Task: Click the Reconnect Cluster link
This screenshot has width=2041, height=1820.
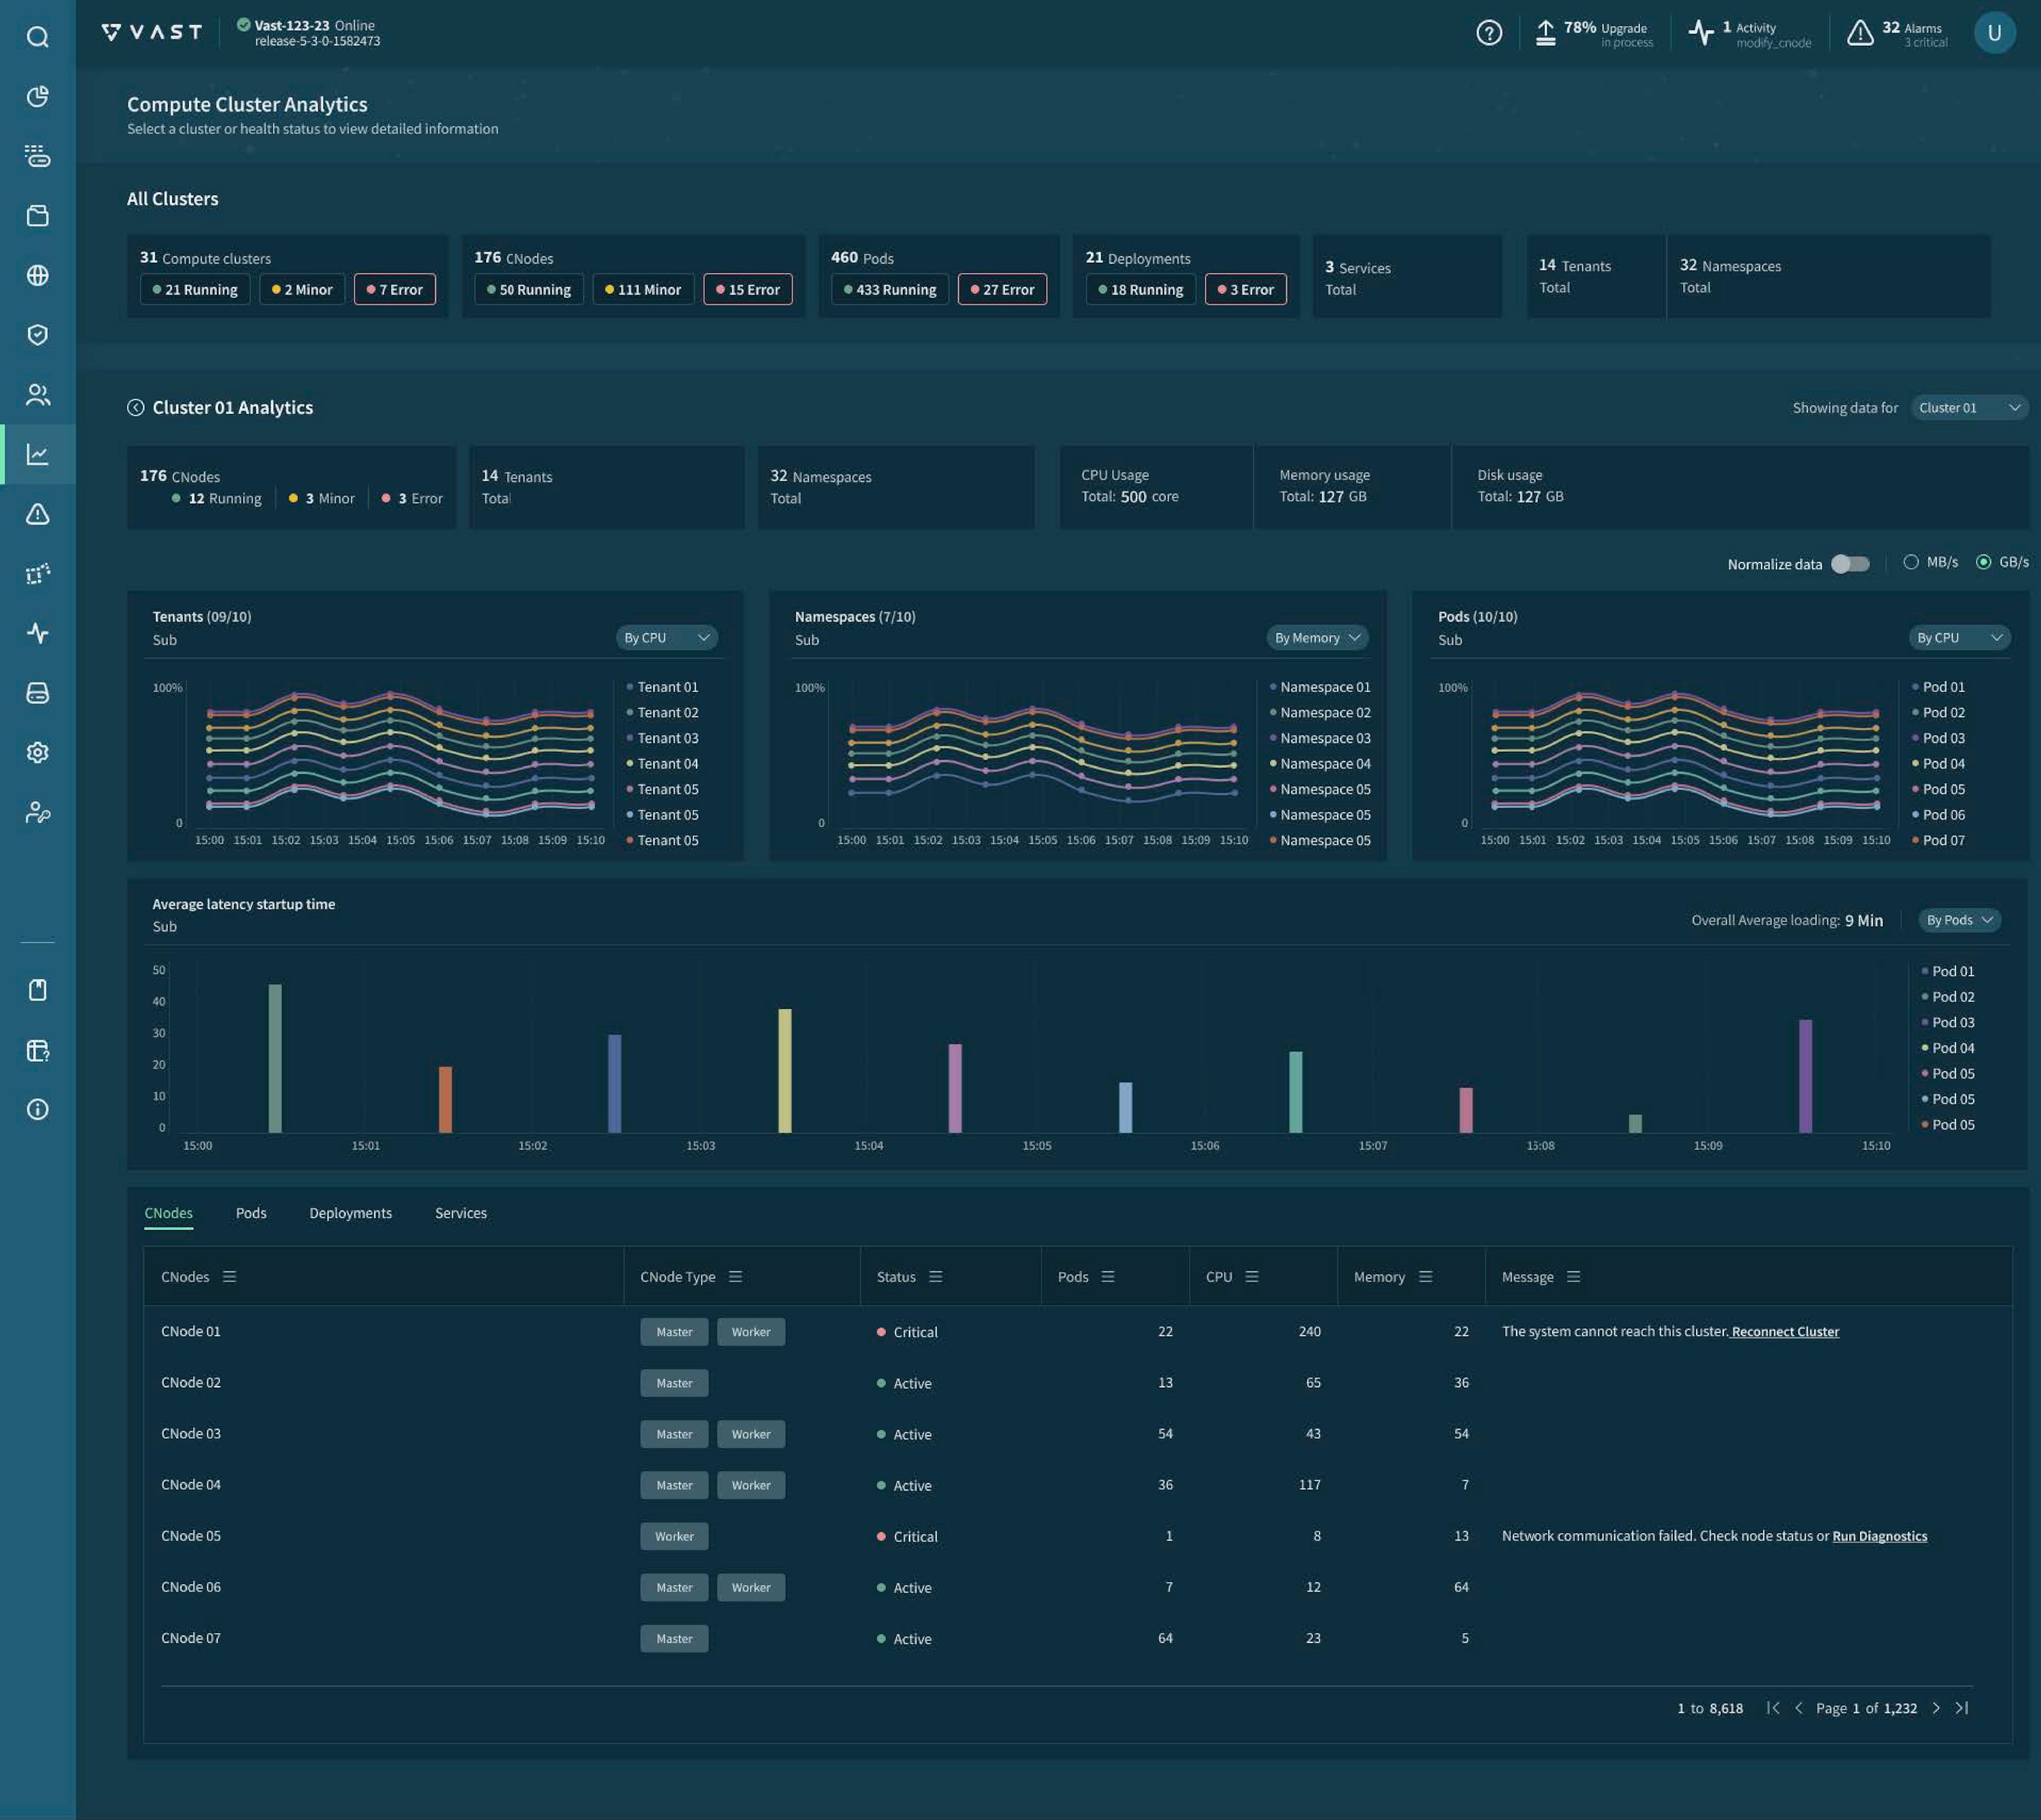Action: click(x=1785, y=1332)
